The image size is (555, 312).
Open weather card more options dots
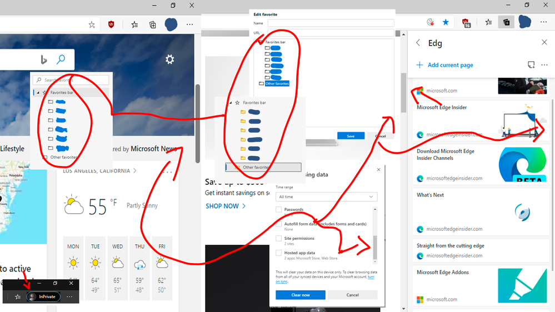tap(167, 172)
